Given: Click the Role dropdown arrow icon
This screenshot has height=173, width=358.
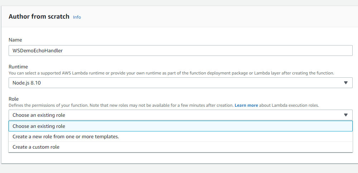Looking at the screenshot, I should (x=345, y=115).
